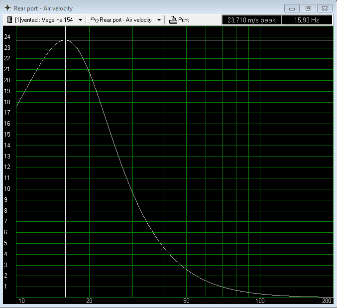This screenshot has width=337, height=308.
Task: Expand the arrow left of the Print button
Action: [x=159, y=20]
